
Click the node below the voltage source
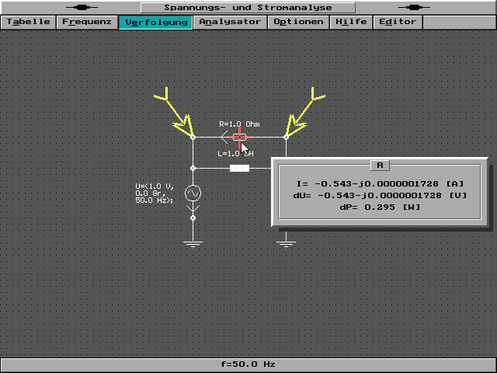[x=193, y=218]
